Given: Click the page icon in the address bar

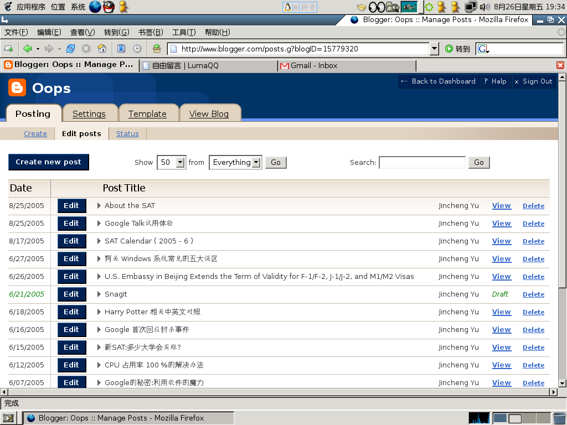Looking at the screenshot, I should click(173, 49).
